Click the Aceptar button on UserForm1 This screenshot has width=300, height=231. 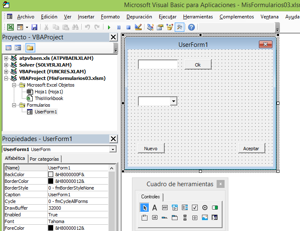[251, 149]
